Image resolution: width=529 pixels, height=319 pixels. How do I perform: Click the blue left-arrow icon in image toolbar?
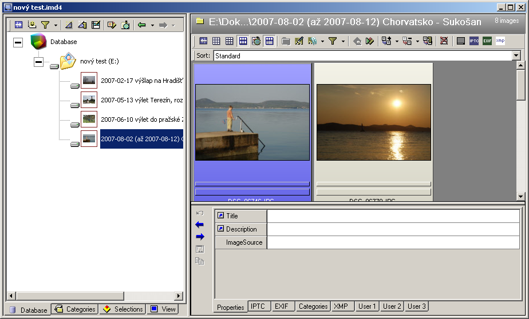coord(203,41)
